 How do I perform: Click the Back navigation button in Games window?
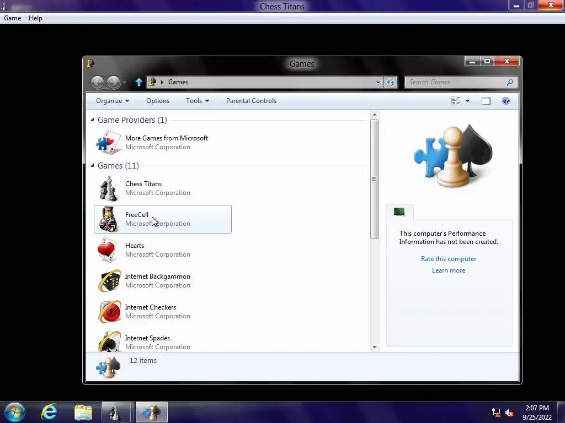coord(97,83)
